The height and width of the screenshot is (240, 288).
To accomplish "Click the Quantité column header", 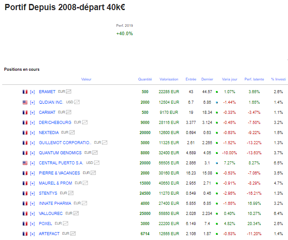I will 145,80.
